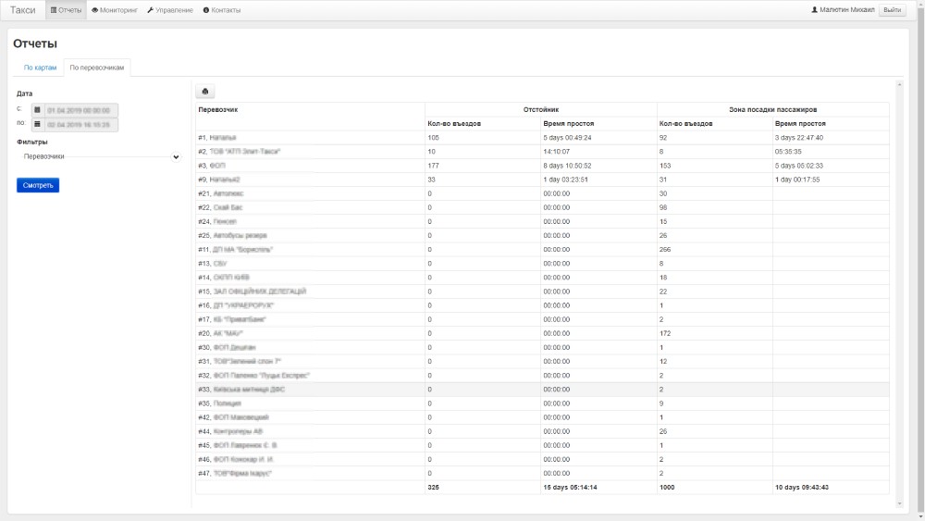
Task: Click the end date input field
Action: (x=80, y=123)
